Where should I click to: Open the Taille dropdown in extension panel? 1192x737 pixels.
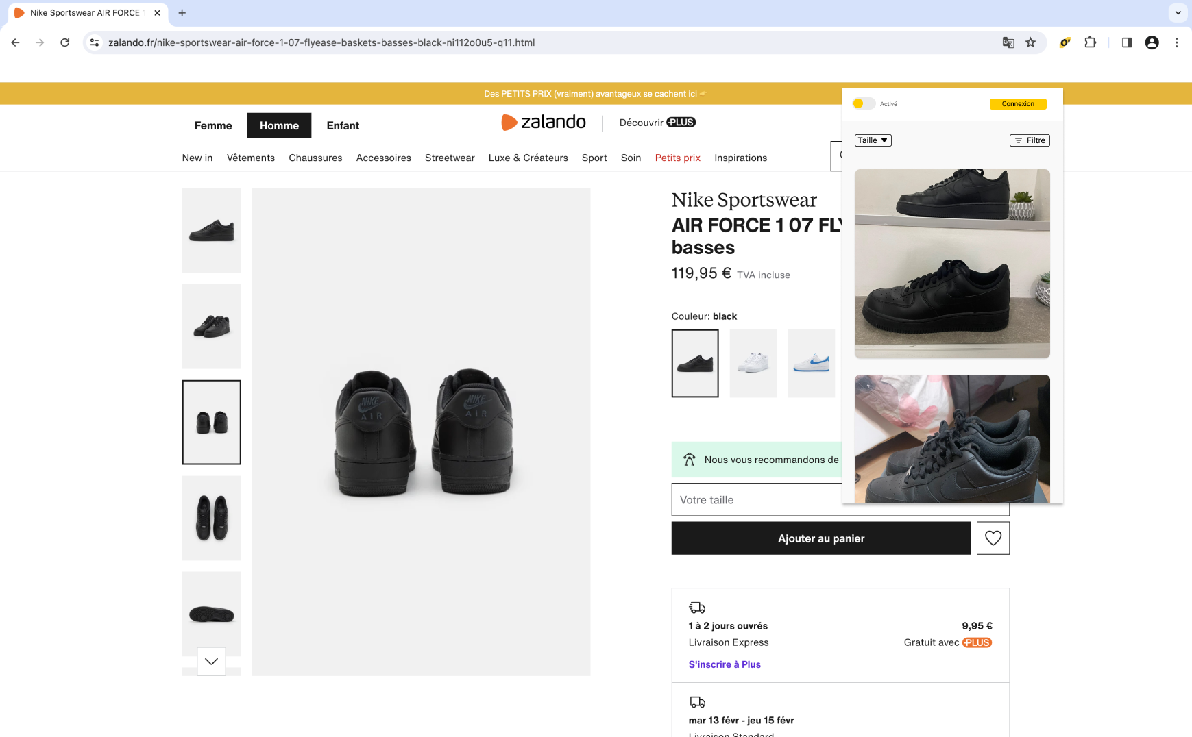pyautogui.click(x=873, y=140)
